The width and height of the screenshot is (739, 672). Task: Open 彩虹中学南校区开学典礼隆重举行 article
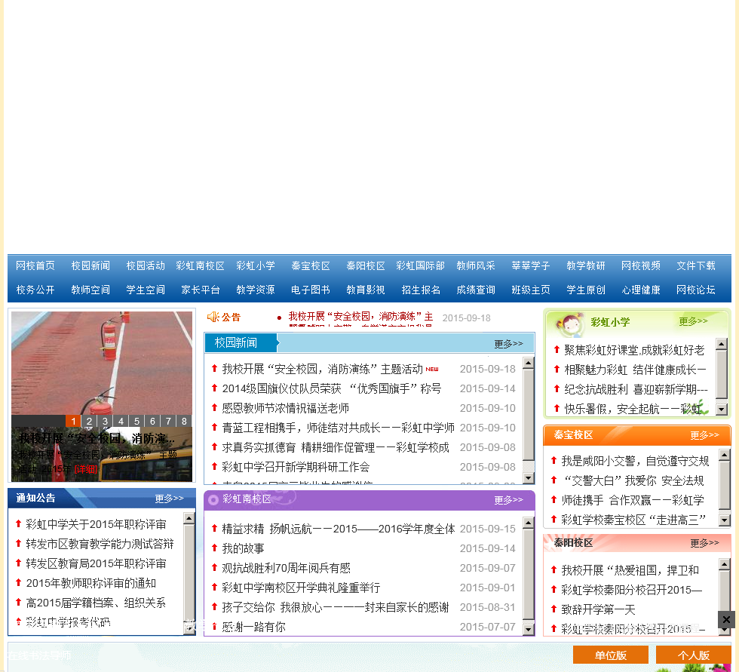pos(301,588)
